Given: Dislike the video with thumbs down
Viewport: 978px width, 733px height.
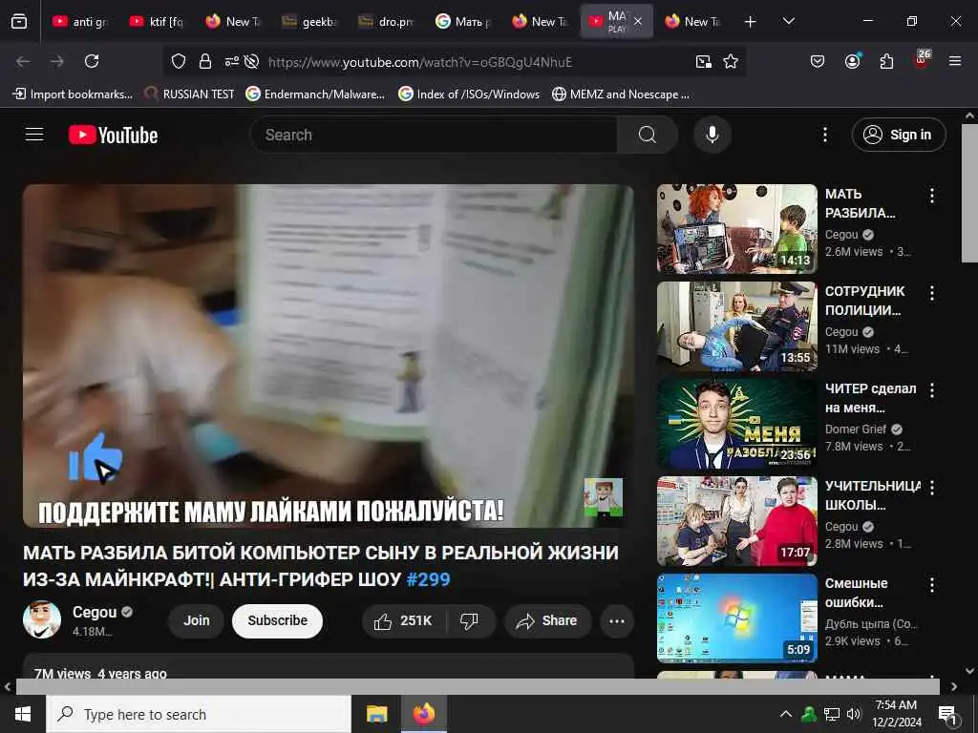Looking at the screenshot, I should point(469,620).
